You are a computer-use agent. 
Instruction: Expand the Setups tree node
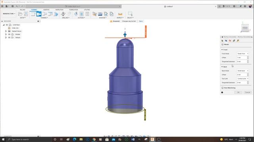[6, 37]
